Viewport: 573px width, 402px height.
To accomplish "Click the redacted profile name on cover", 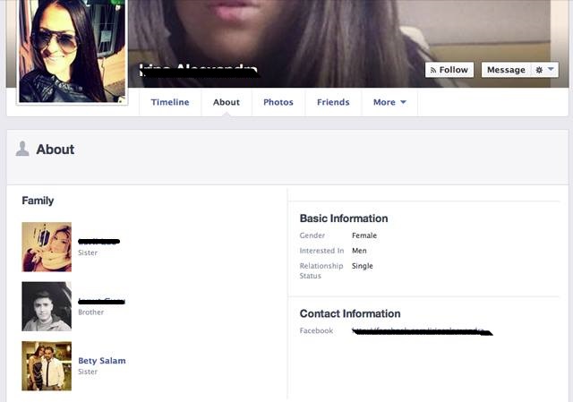I will (199, 70).
